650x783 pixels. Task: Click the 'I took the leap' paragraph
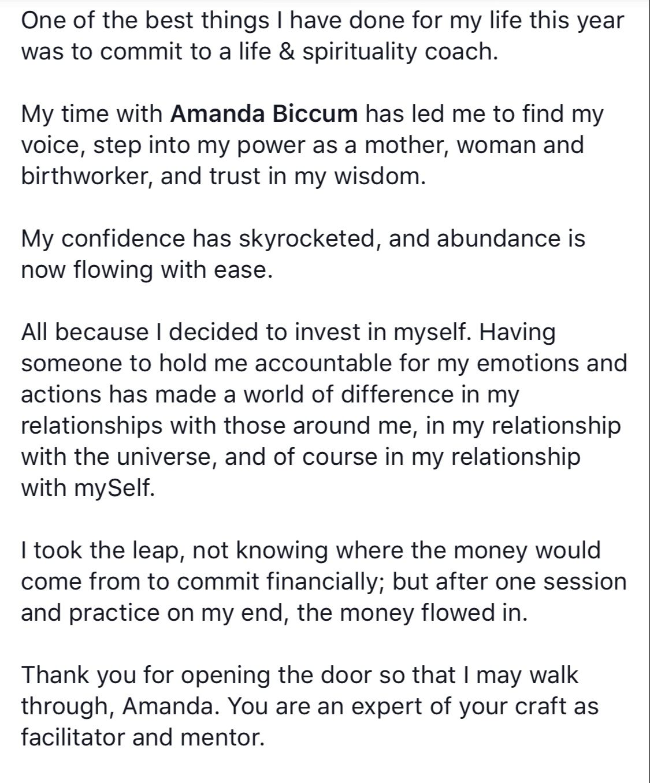[324, 581]
